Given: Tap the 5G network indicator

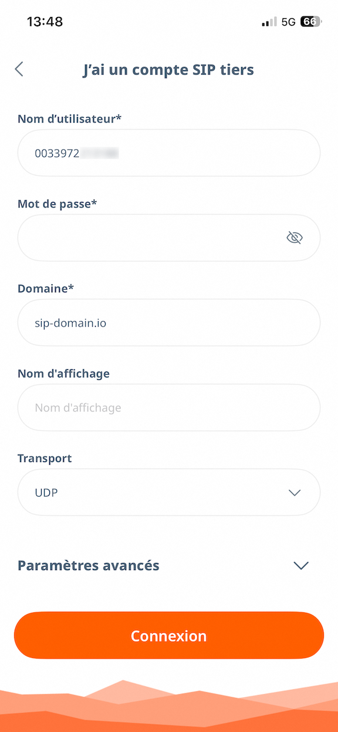Looking at the screenshot, I should tap(288, 21).
